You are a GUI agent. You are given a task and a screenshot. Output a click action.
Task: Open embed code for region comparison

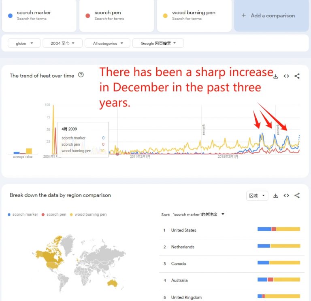(286, 195)
